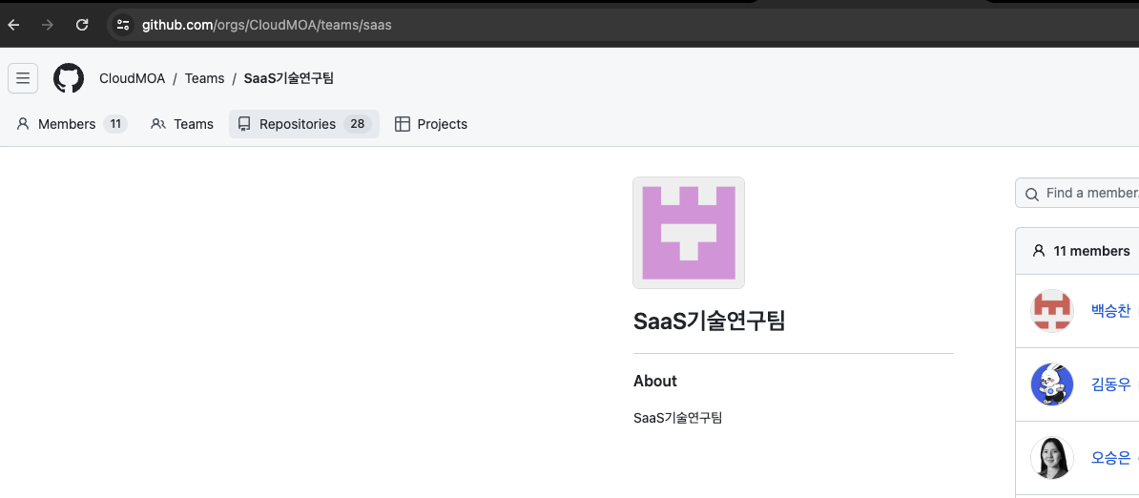Screen dimensions: 1139x498
Task: Open 김동우's rabbit avatar
Action: (x=1052, y=384)
